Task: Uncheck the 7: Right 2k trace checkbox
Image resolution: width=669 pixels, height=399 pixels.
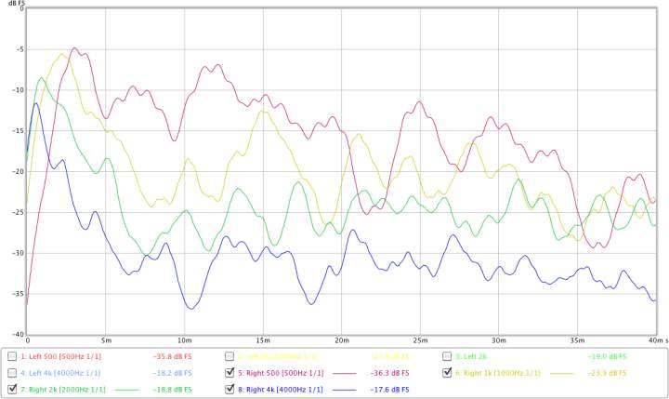Action: pos(12,389)
